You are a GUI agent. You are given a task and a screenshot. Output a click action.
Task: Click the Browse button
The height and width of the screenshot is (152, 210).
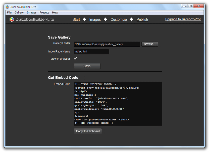[150, 44]
